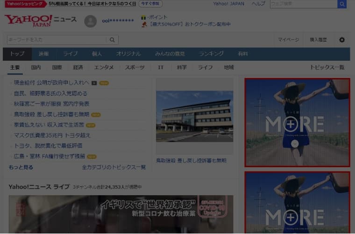355x234 pixels.
Task: Open headline 鳥取強殺 差し戻し控訴審も無期 in list
Action: coord(51,114)
